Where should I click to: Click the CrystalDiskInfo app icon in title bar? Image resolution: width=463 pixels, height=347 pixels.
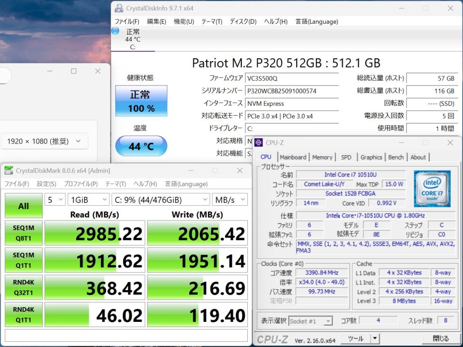119,8
